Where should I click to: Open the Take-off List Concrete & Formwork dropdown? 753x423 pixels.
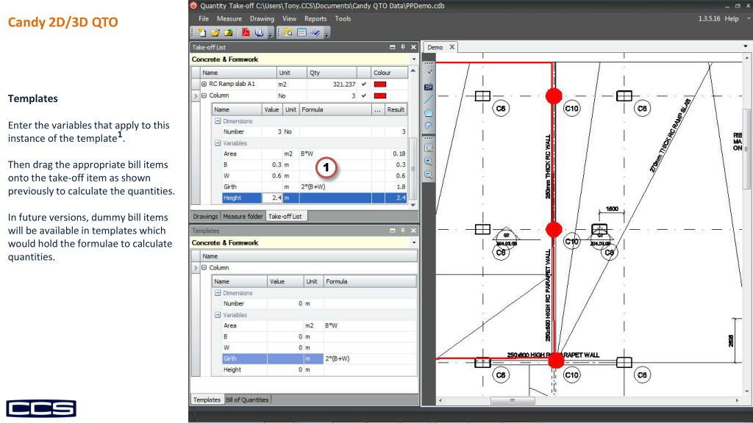(x=414, y=59)
